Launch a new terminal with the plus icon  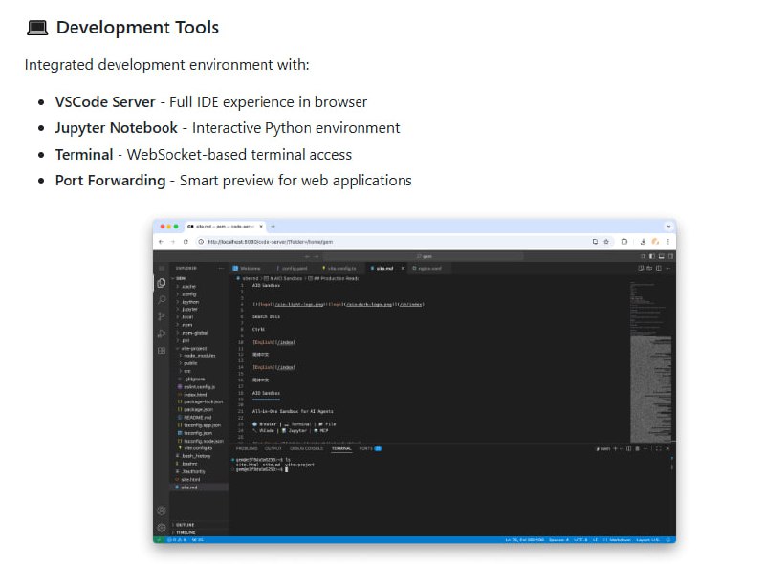pos(615,448)
